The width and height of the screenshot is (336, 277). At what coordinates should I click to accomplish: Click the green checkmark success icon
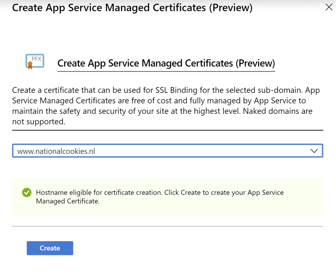tap(27, 193)
